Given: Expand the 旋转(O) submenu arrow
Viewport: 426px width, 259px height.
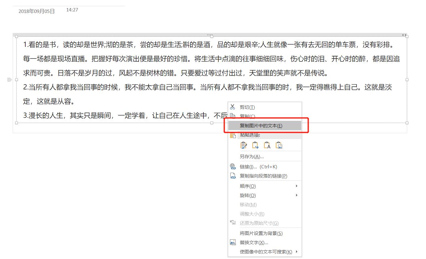Looking at the screenshot, I should point(296,195).
